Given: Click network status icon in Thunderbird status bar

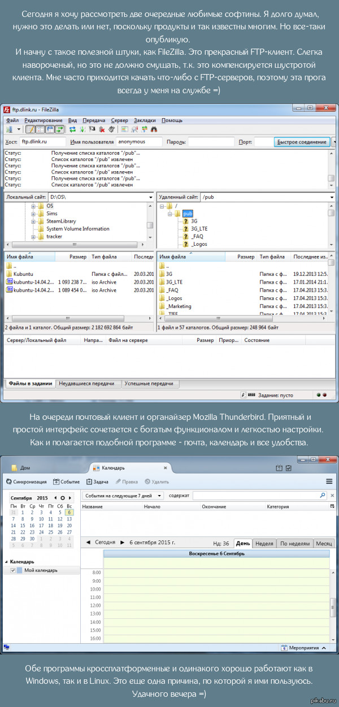Looking at the screenshot, I should (x=7, y=648).
